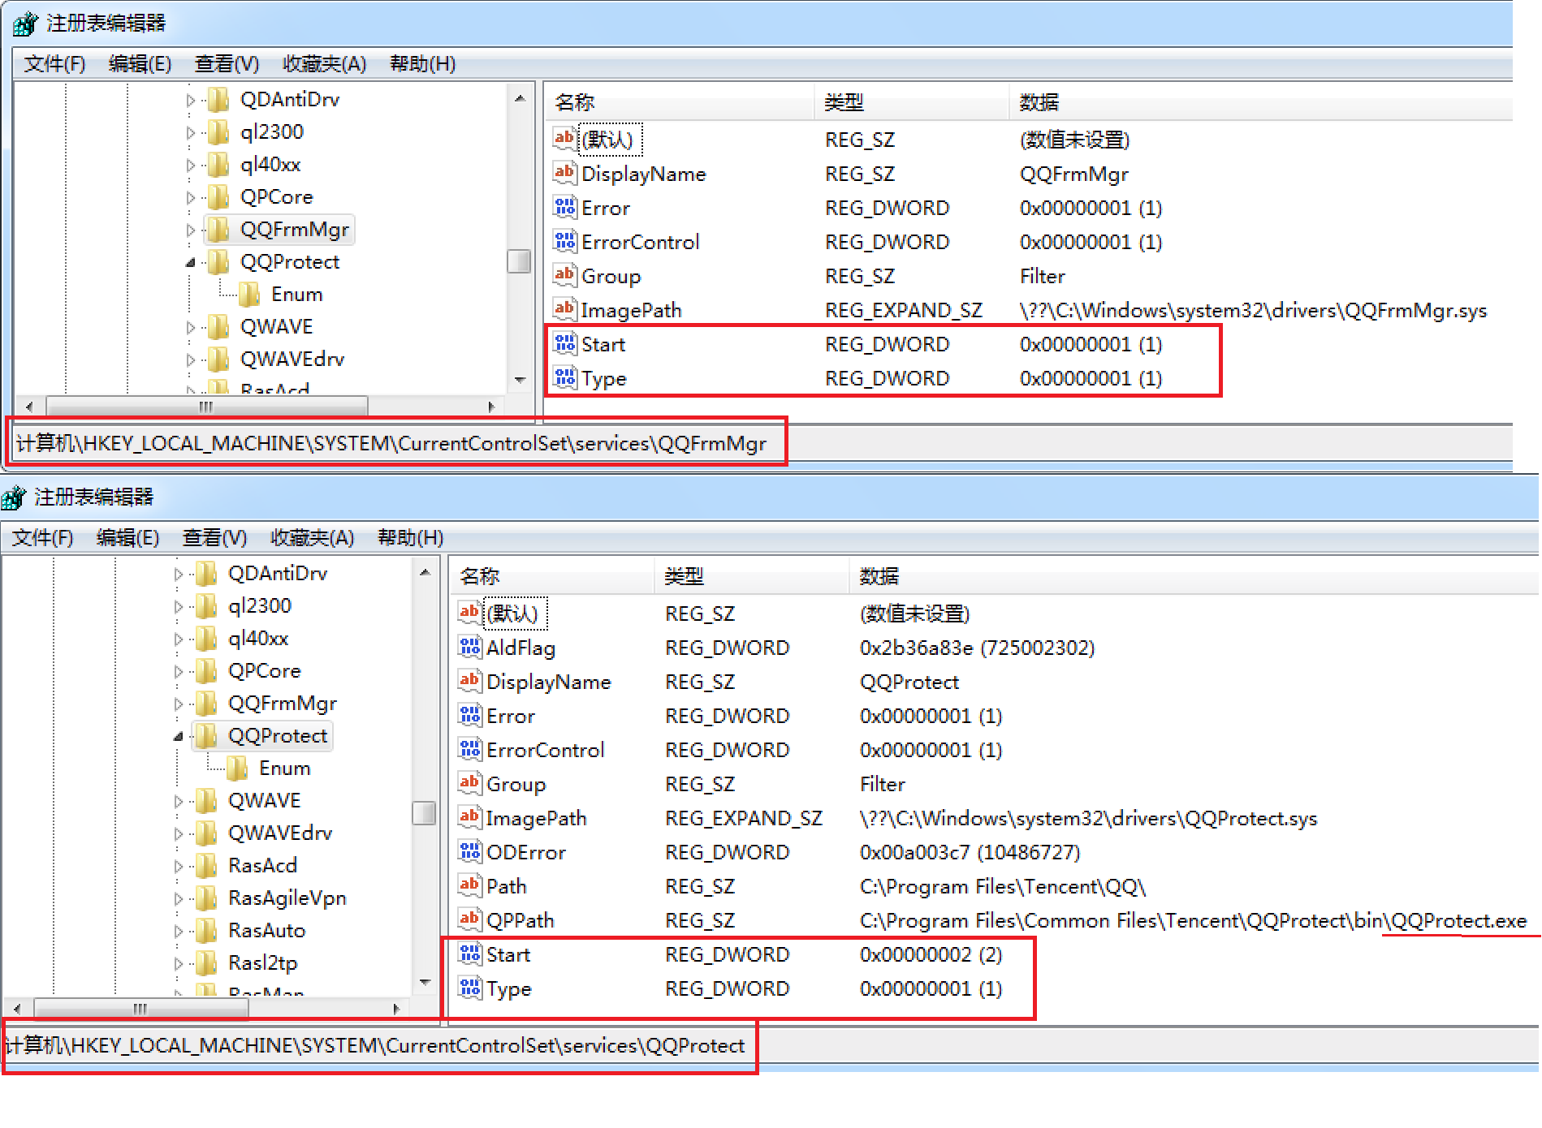This screenshot has width=1542, height=1128.
Task: Open File menu in top registry window
Action: (x=54, y=63)
